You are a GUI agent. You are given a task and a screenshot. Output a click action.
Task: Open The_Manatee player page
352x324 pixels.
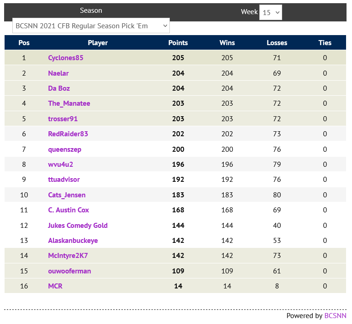[x=69, y=103]
